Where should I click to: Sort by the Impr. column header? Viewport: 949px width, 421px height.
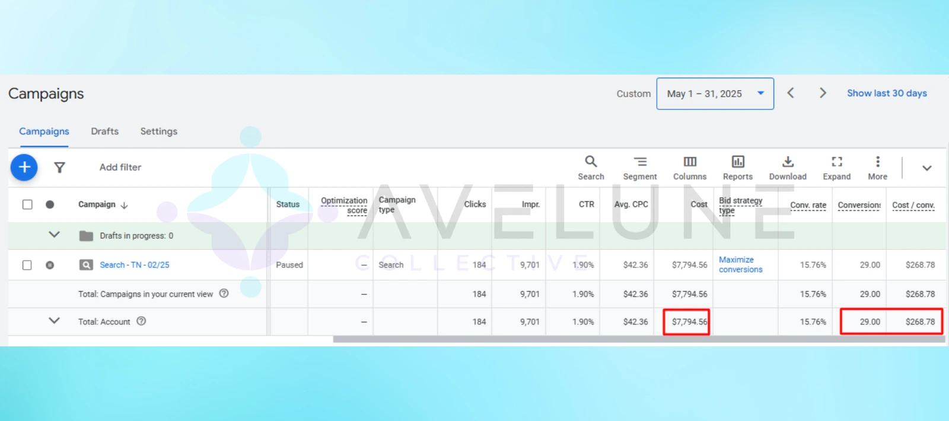[530, 204]
